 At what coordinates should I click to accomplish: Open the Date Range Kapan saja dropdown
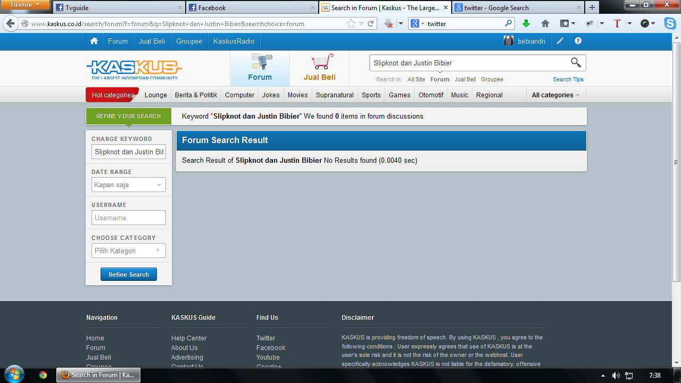[x=128, y=185]
